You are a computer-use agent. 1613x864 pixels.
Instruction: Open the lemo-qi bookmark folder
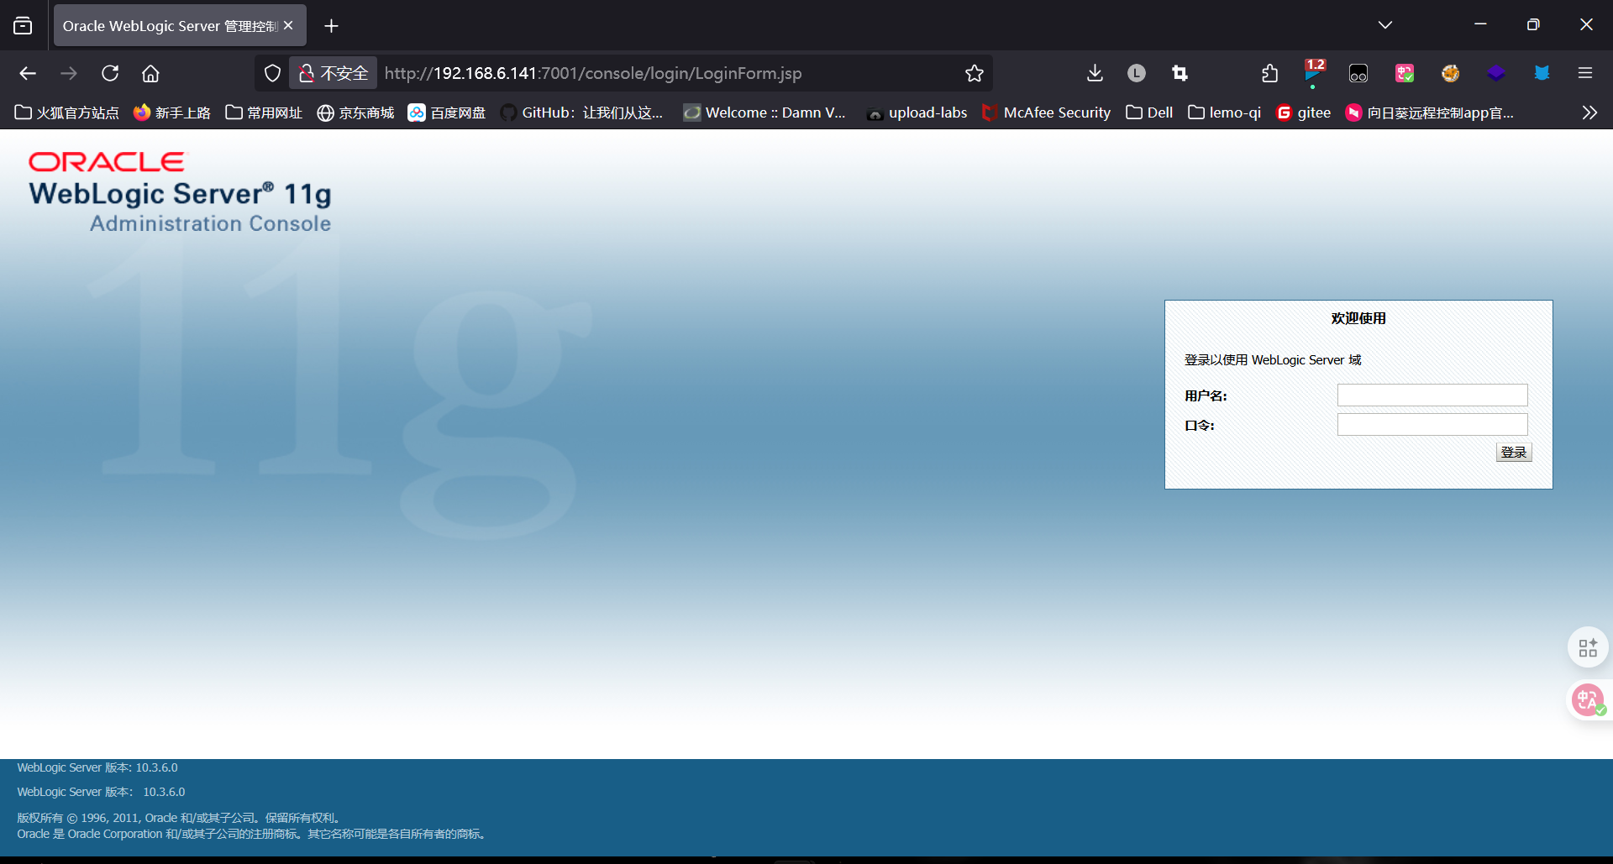pos(1225,113)
